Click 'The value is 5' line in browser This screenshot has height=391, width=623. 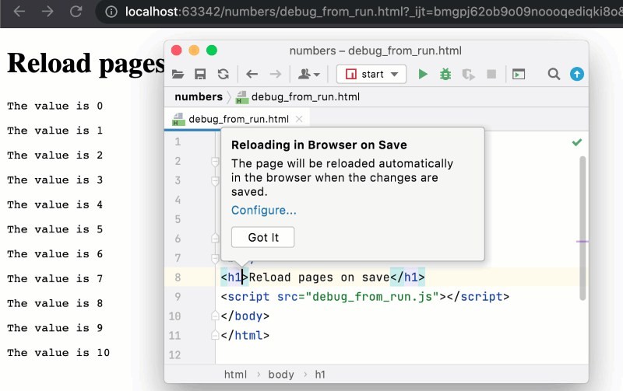pos(55,229)
